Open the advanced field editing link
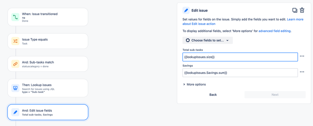 274,31
